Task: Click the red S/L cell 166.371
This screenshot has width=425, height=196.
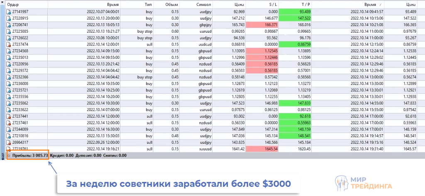Action: [x=261, y=25]
